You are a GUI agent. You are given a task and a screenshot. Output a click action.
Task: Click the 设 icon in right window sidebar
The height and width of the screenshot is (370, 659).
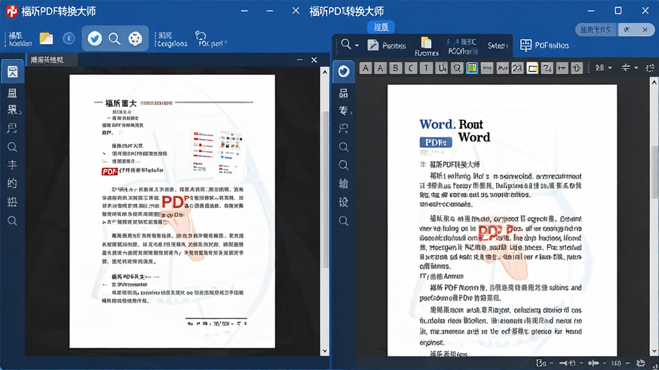[x=344, y=202]
